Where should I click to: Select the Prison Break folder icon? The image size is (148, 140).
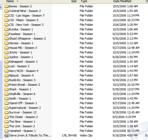pos(7,85)
